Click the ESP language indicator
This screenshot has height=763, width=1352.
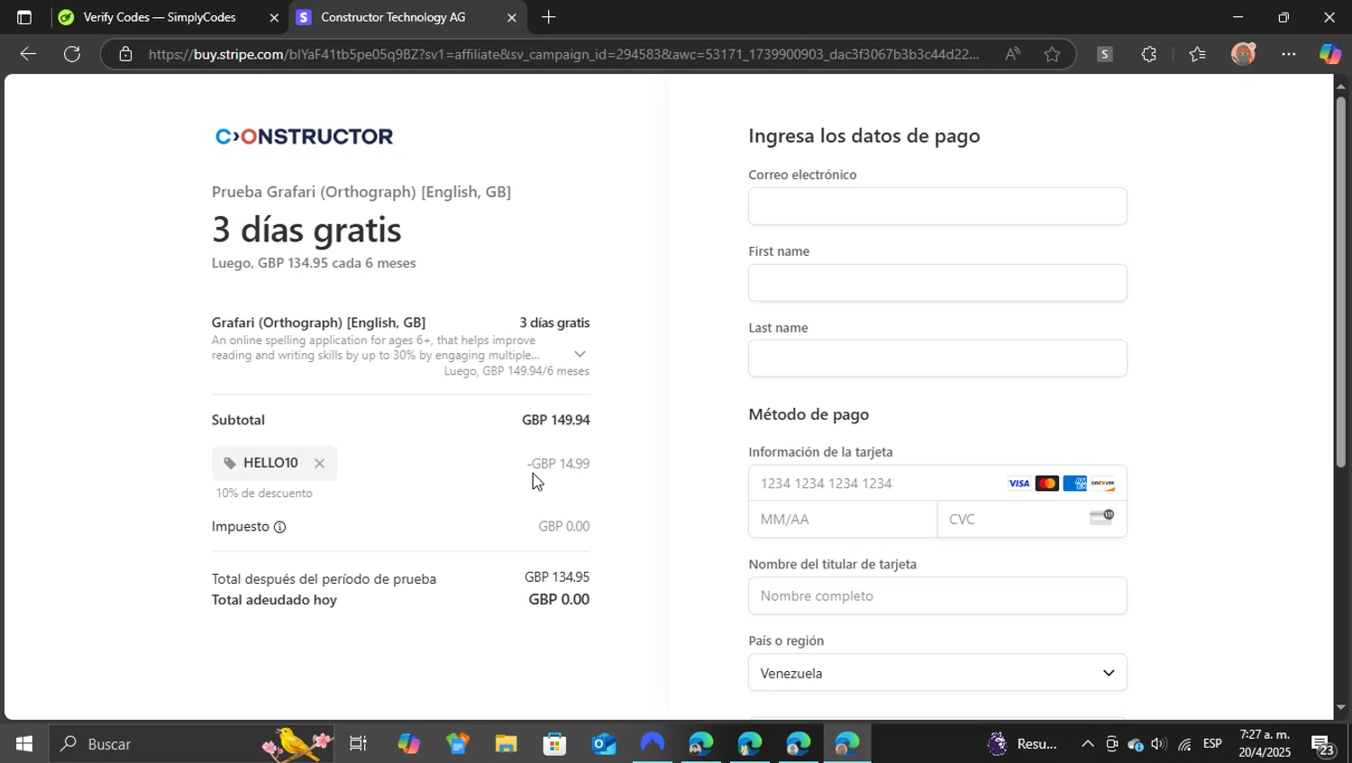coord(1212,744)
